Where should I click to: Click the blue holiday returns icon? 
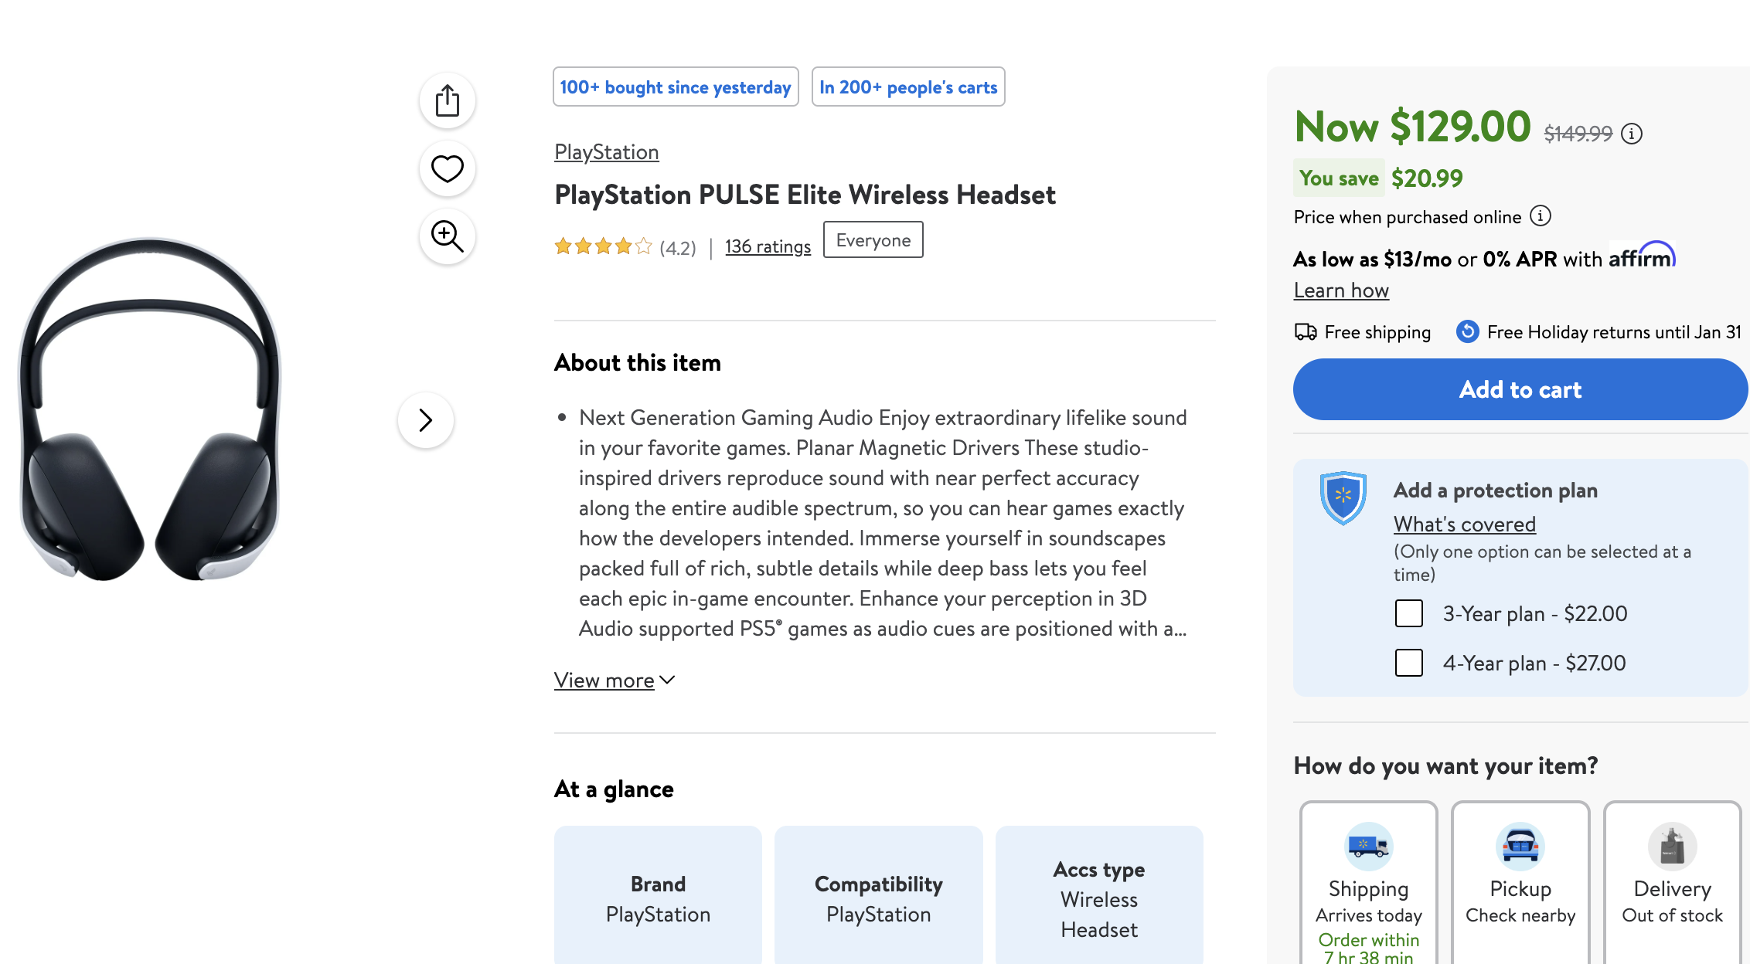pos(1467,331)
